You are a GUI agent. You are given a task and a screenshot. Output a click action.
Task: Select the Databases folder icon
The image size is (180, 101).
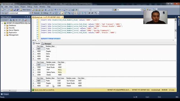(x=7, y=26)
